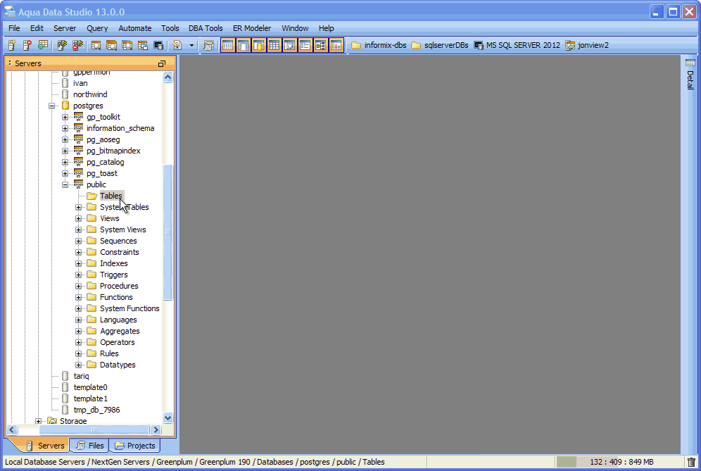Screen dimensions: 701x471
Task: Toggle the highlighted ER diagram button
Action: 320,45
